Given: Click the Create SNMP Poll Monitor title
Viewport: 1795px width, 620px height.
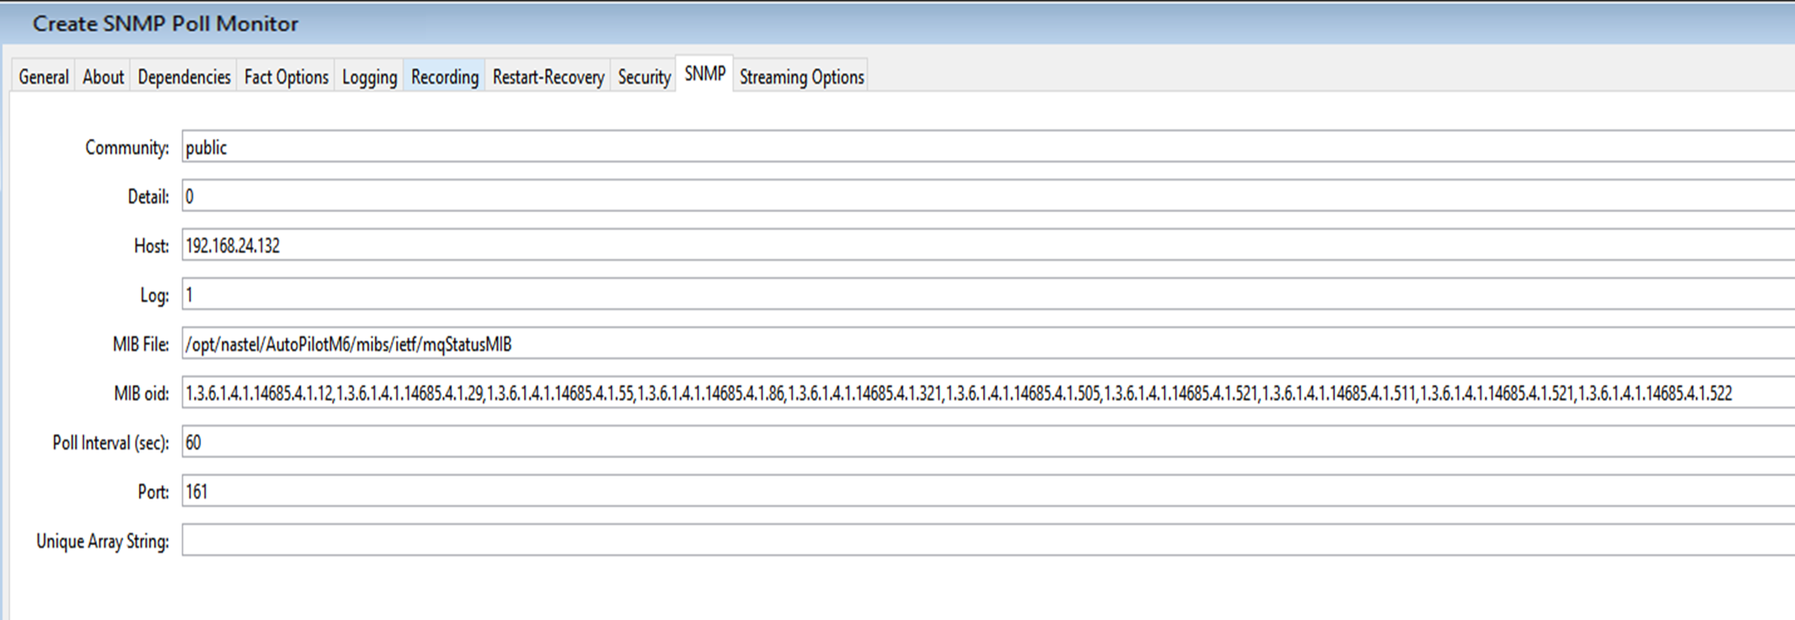Looking at the screenshot, I should tap(165, 24).
